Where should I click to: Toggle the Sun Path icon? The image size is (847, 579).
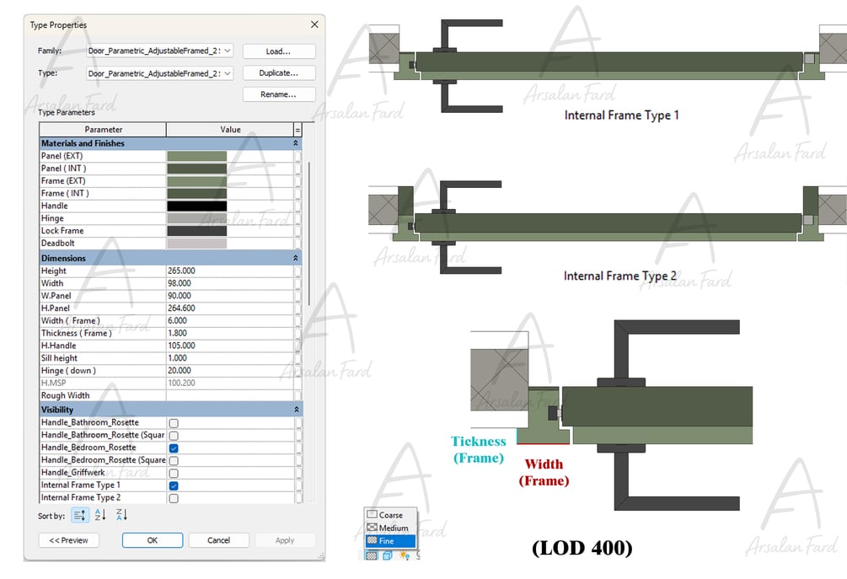coord(404,555)
